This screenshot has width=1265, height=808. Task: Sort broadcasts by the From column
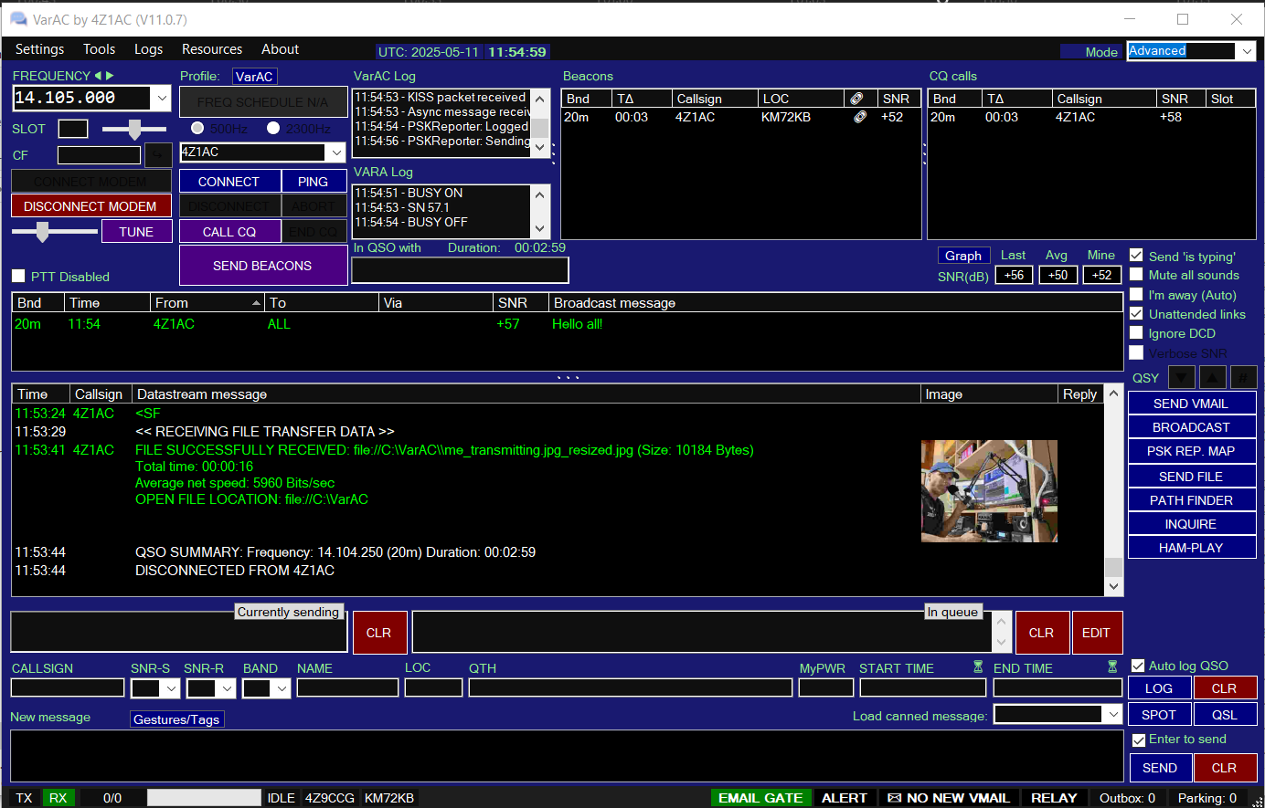pos(208,302)
